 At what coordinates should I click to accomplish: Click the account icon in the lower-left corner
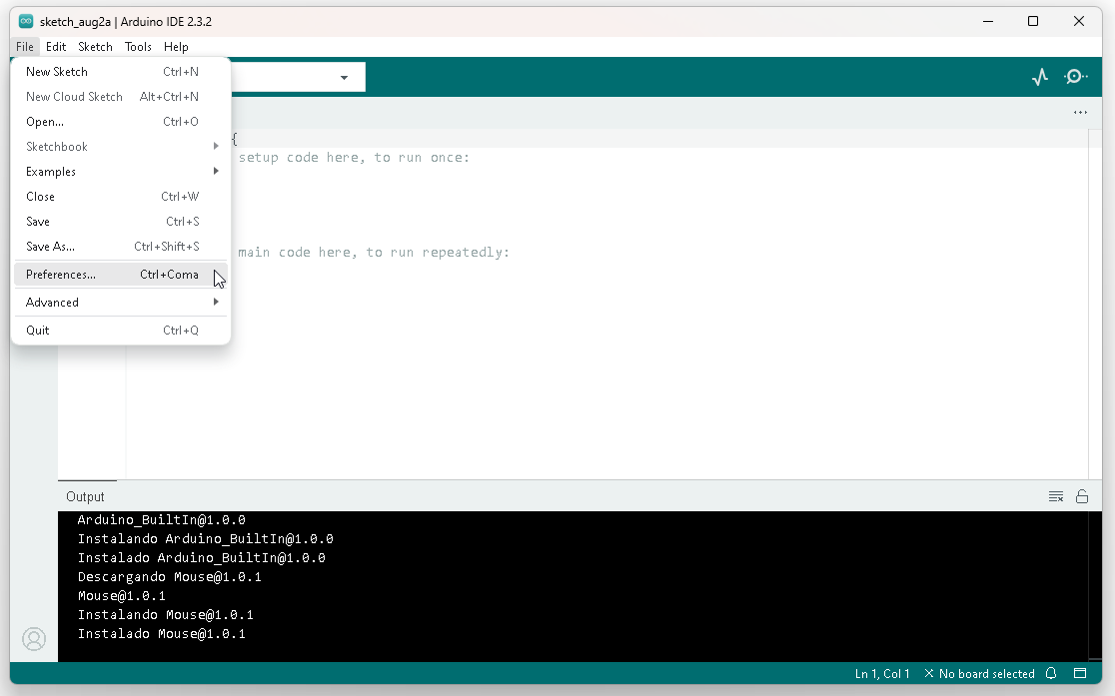[34, 639]
